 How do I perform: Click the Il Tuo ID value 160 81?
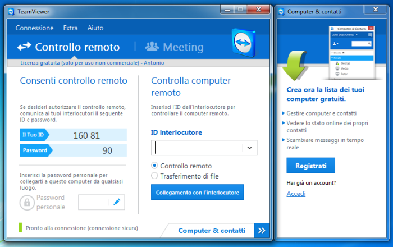[86, 135]
